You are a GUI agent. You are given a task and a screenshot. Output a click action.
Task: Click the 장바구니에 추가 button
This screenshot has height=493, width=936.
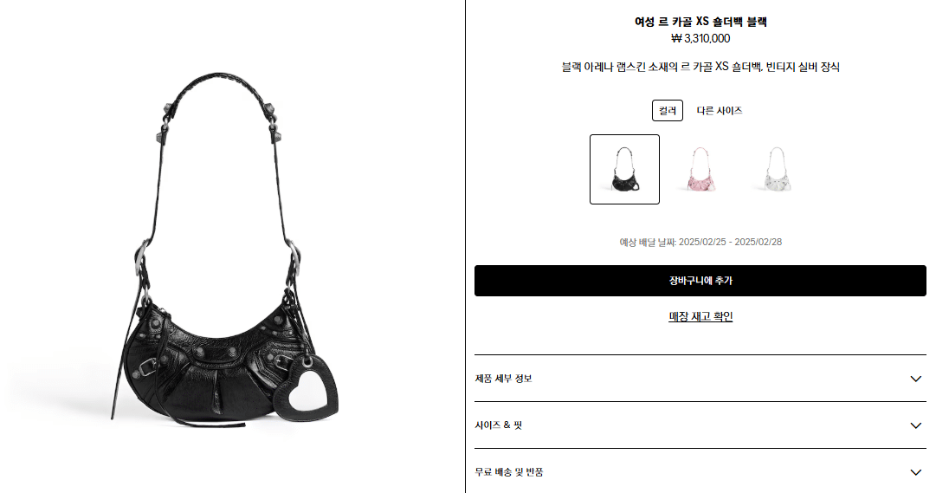(x=700, y=281)
